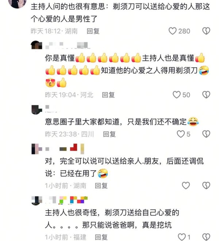Dislike the Fujian reply at the bottom
219x241 pixels.
click(206, 237)
